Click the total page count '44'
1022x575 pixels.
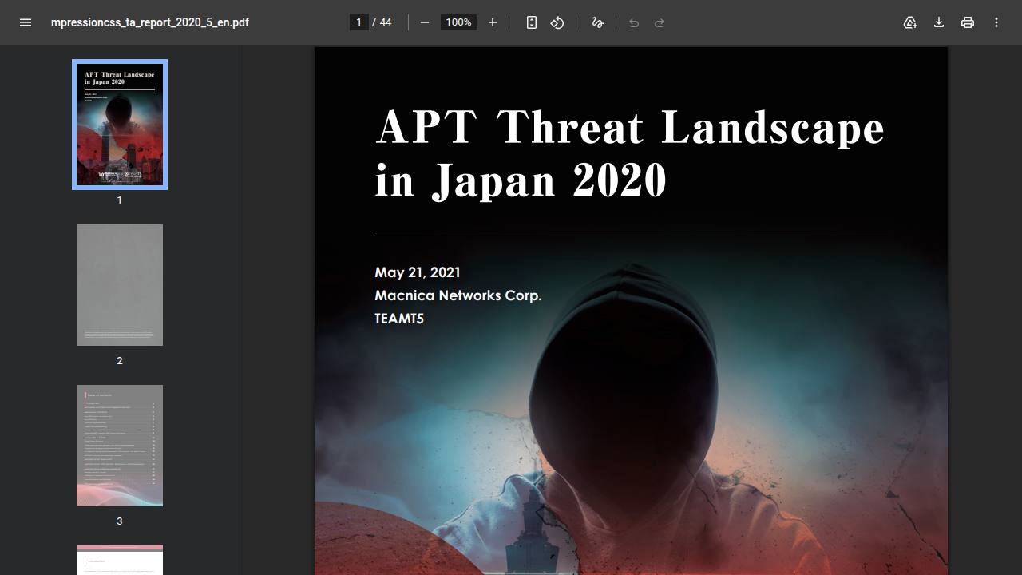386,22
